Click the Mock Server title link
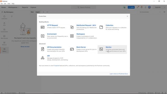 click(81, 47)
